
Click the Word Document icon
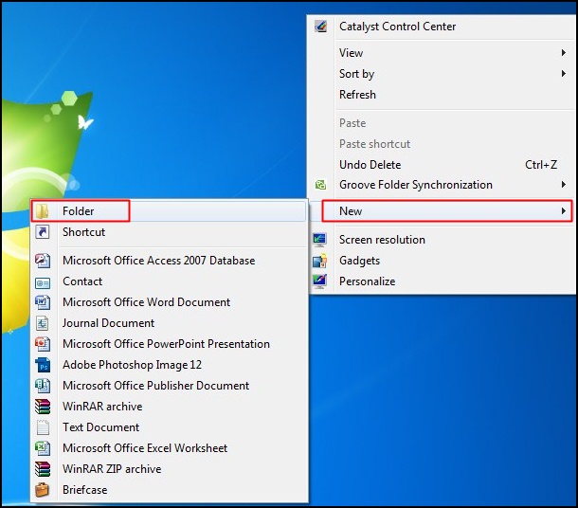[x=43, y=302]
